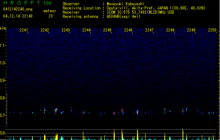Click the 1.1 kHz axis label
This screenshot has height=140, width=220.
(x=3, y=45)
